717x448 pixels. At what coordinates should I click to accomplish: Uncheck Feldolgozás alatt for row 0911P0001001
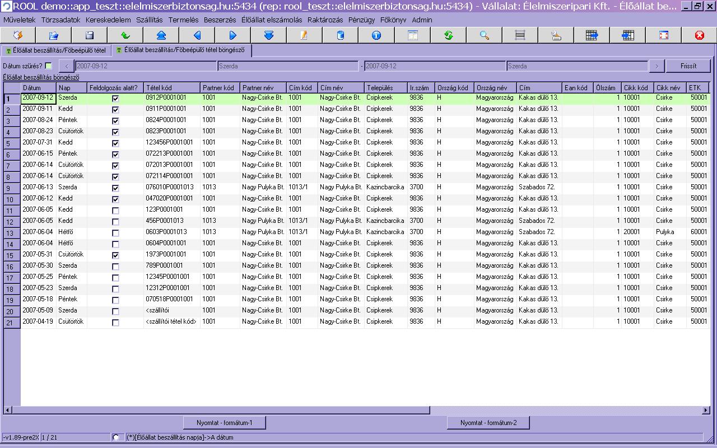coord(115,110)
